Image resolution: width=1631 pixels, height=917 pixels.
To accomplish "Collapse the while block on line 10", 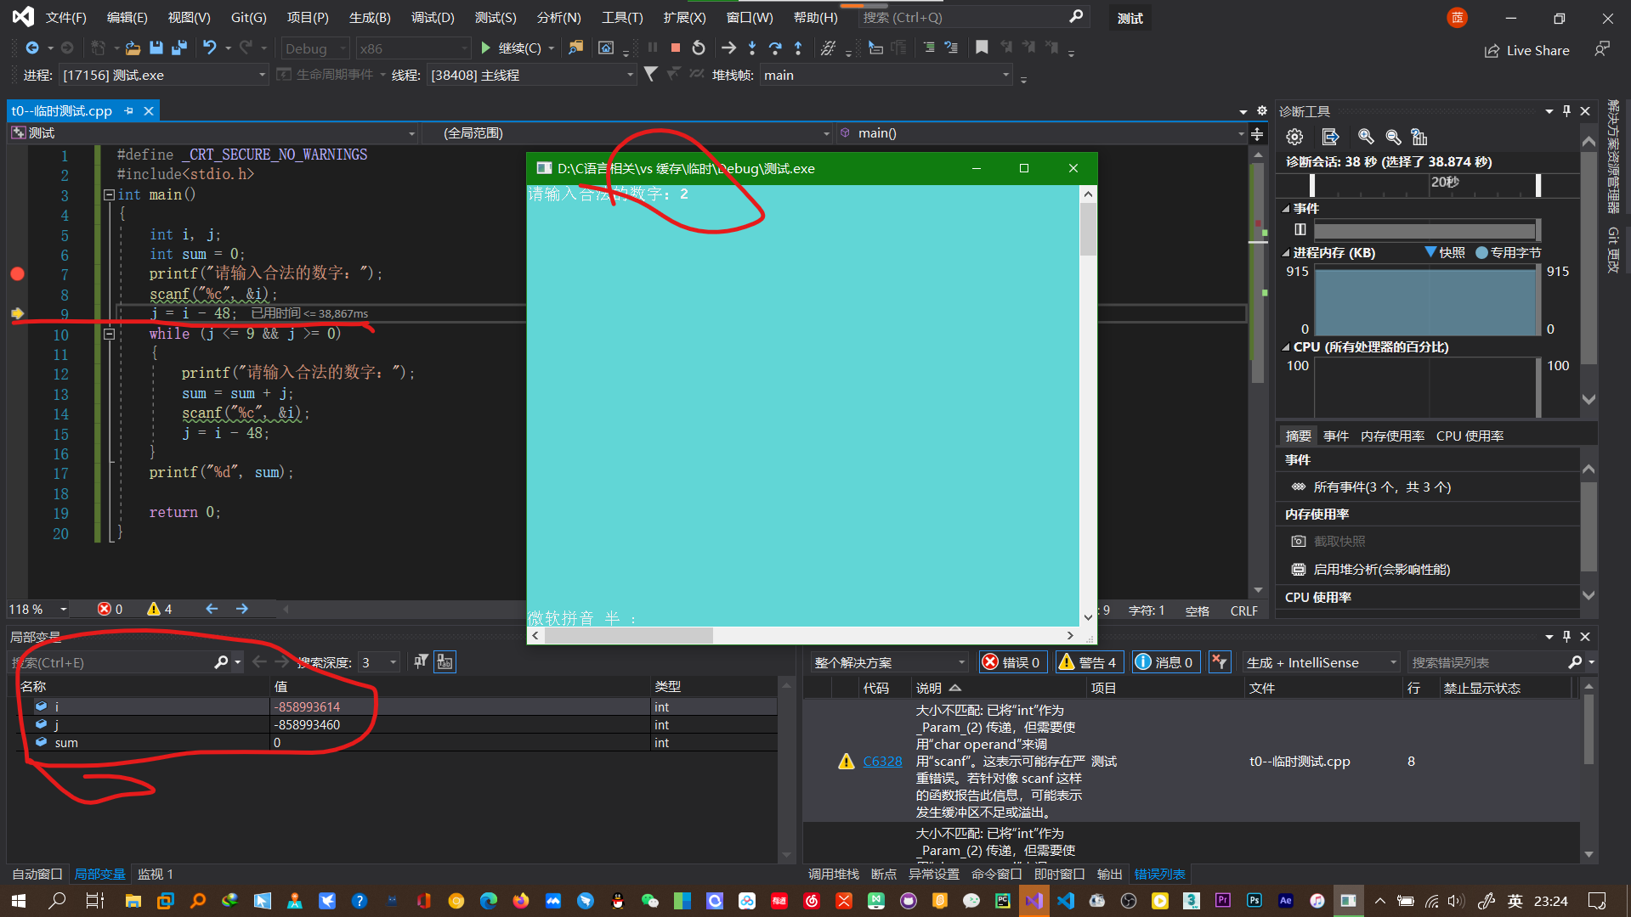I will 109,334.
